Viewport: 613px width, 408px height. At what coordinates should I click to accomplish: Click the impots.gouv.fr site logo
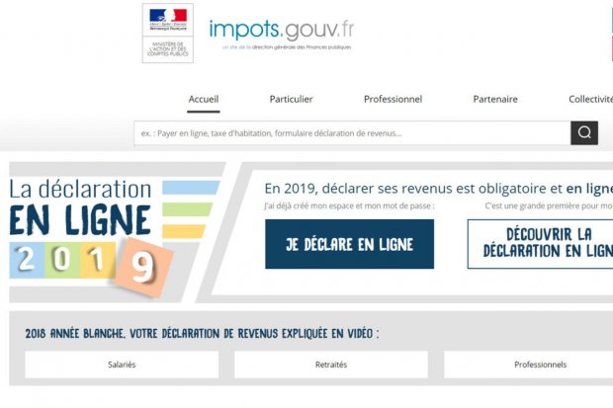tap(281, 34)
